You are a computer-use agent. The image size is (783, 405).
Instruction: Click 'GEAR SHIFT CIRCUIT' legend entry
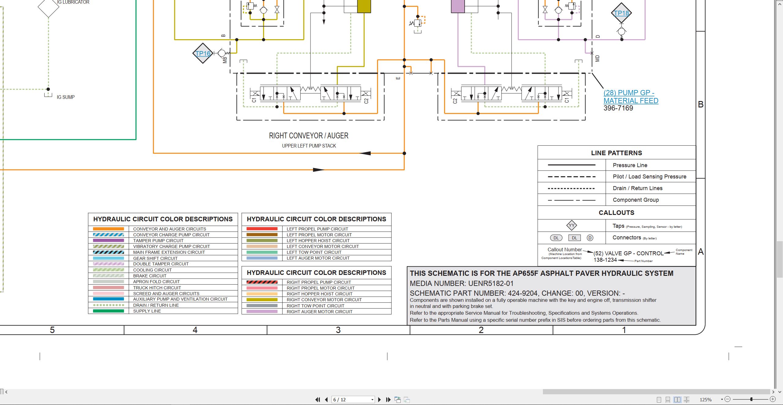click(155, 258)
